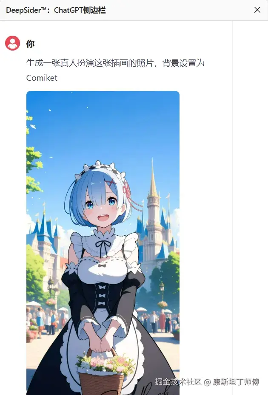Click the 康斯坦丁师傅 author watermark

pyautogui.click(x=236, y=382)
